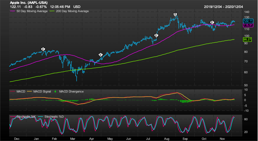This screenshot has height=141, width=258.
Task: Click the S split marker in August
Action: coord(175,15)
